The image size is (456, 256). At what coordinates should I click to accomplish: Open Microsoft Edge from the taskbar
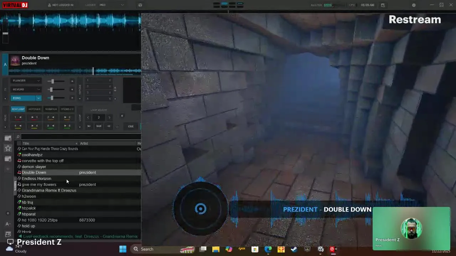coord(268,249)
